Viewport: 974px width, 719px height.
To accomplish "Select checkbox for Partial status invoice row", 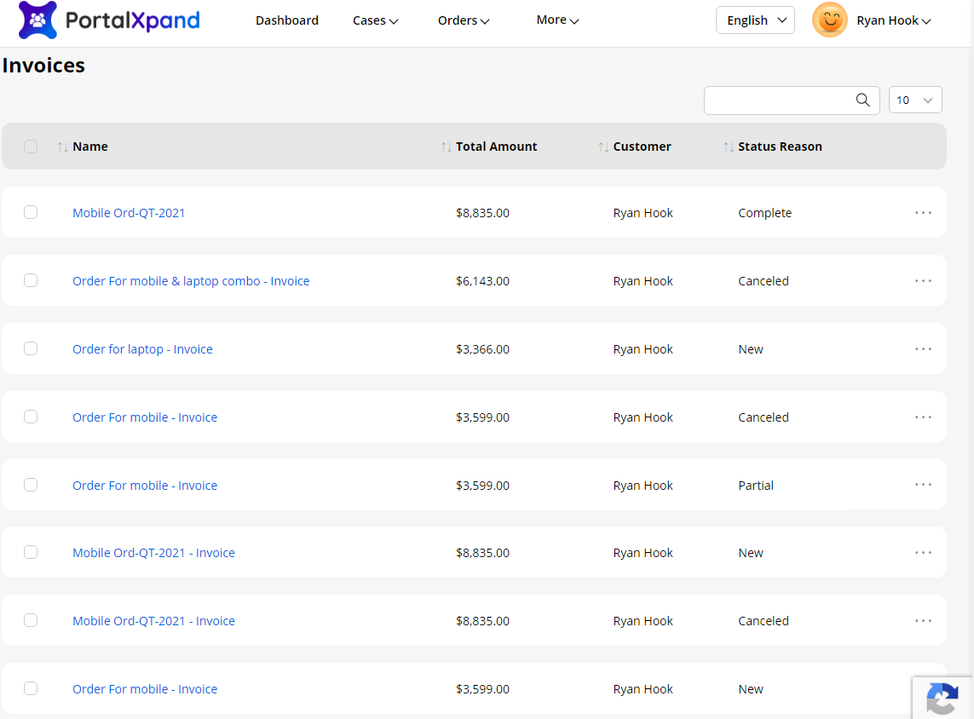I will (x=31, y=485).
